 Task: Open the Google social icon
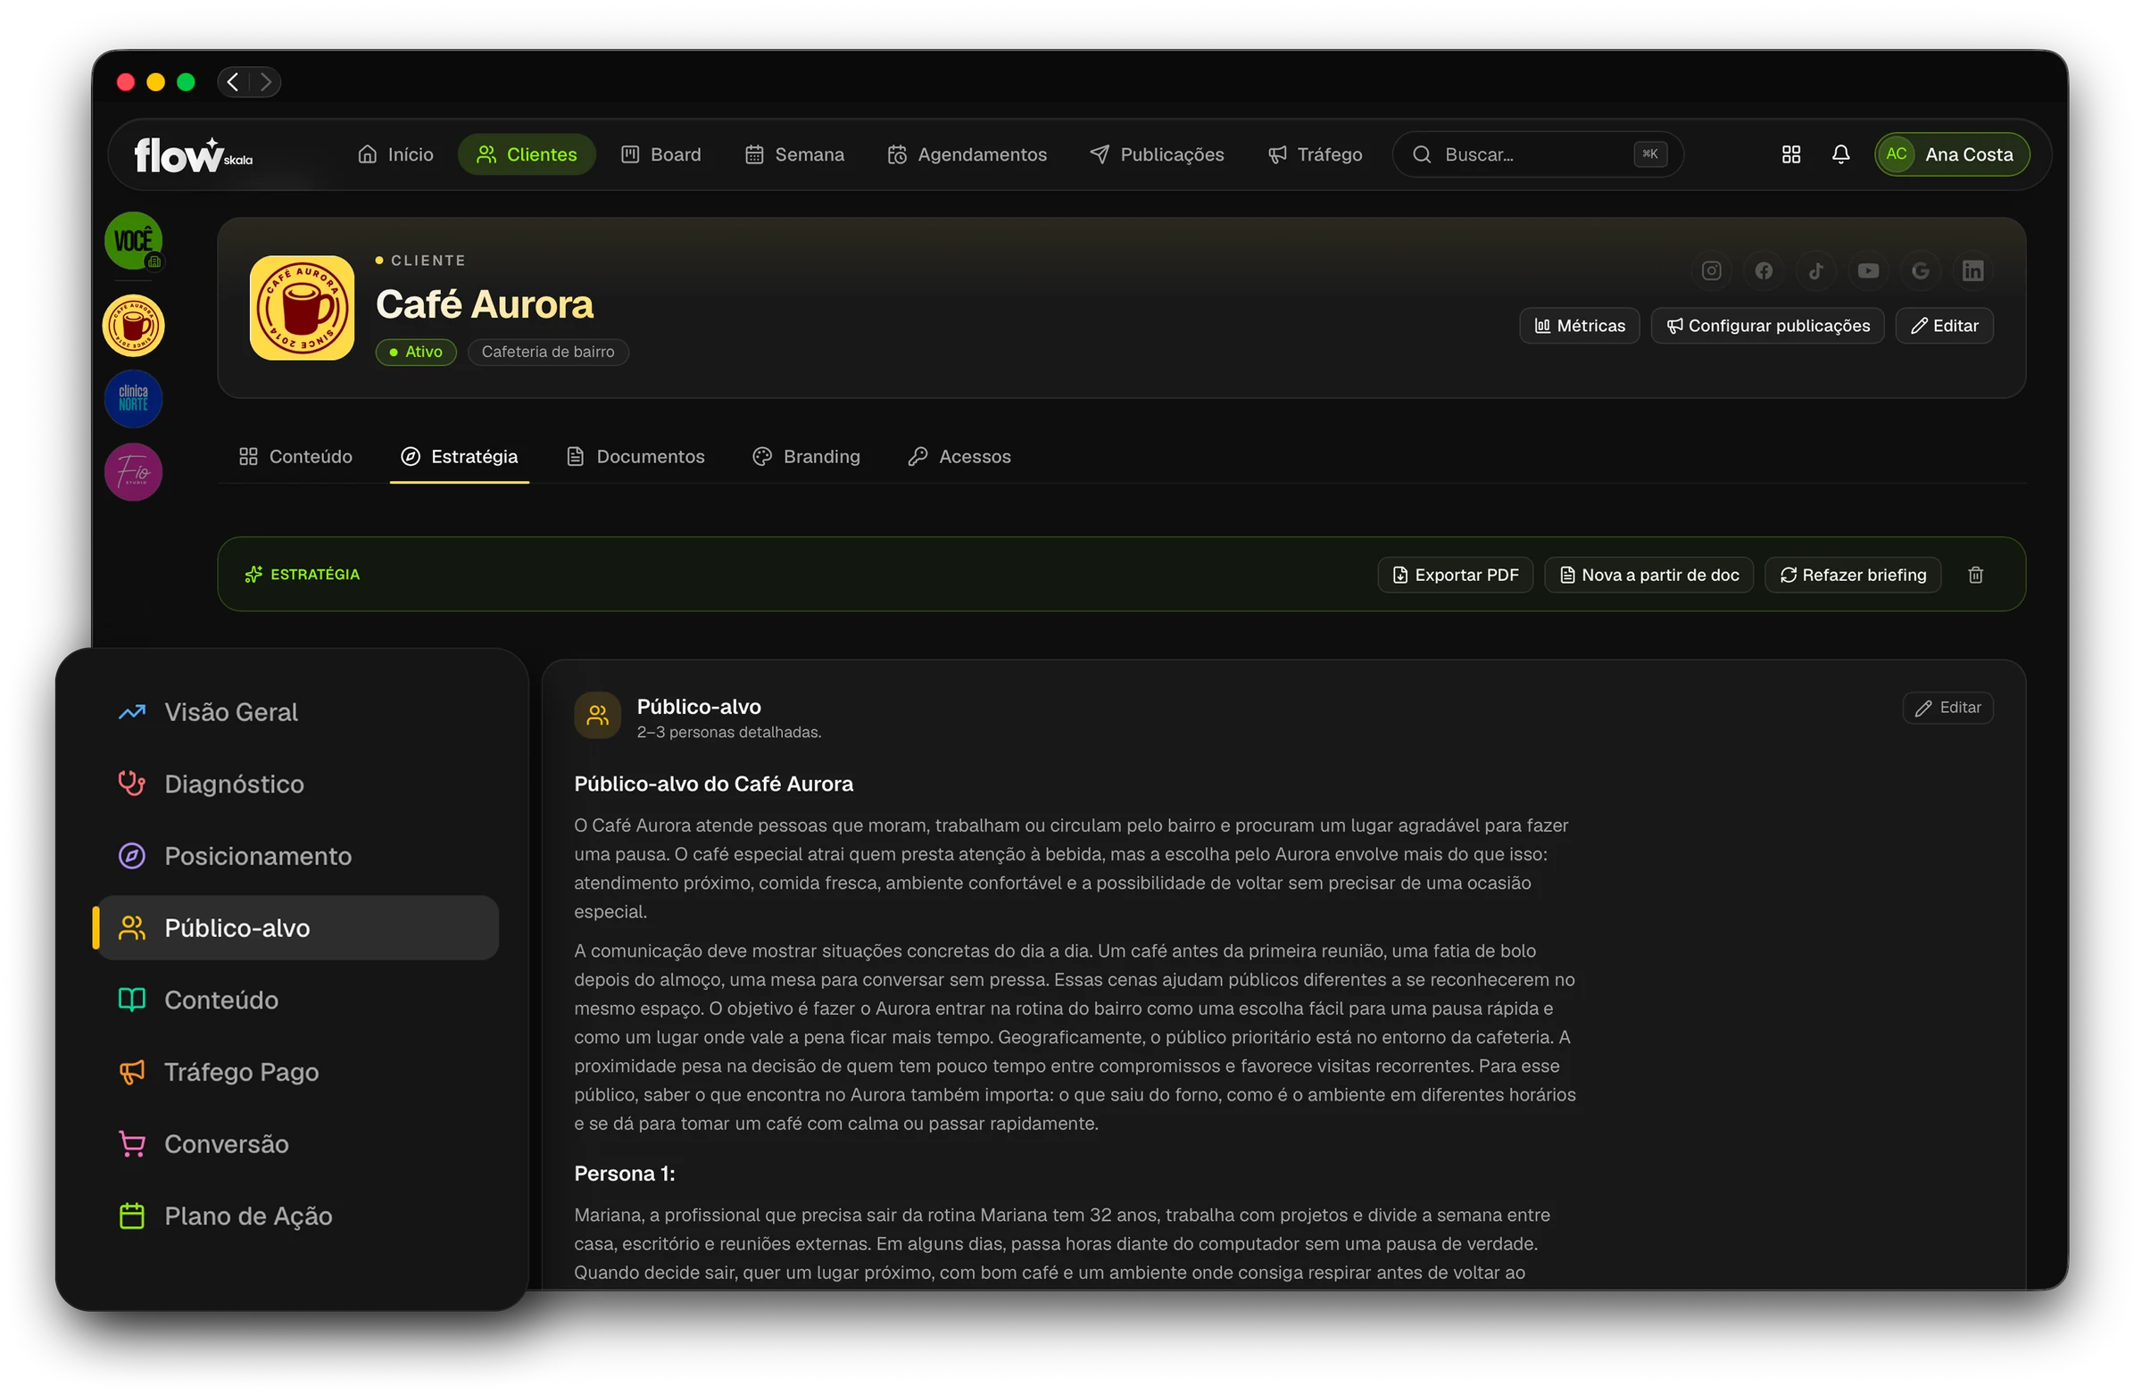[1920, 271]
